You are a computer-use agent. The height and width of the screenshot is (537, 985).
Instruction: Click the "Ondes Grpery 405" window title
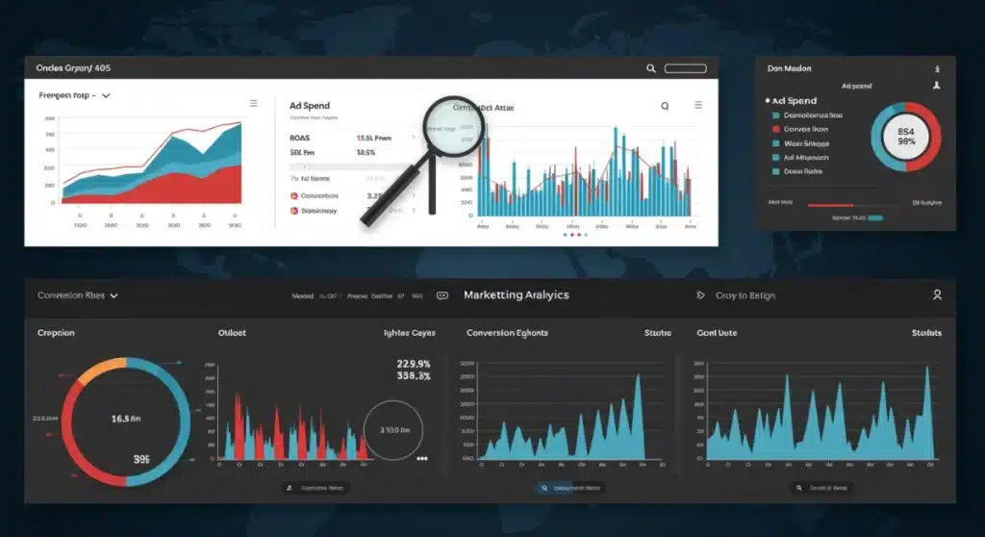click(73, 68)
